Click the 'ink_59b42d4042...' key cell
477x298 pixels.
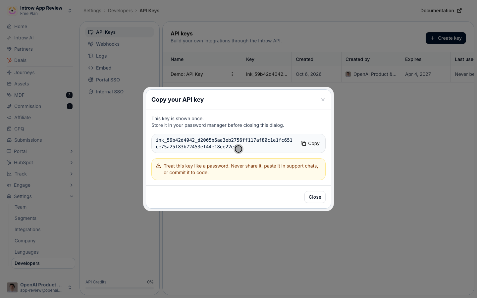click(267, 74)
